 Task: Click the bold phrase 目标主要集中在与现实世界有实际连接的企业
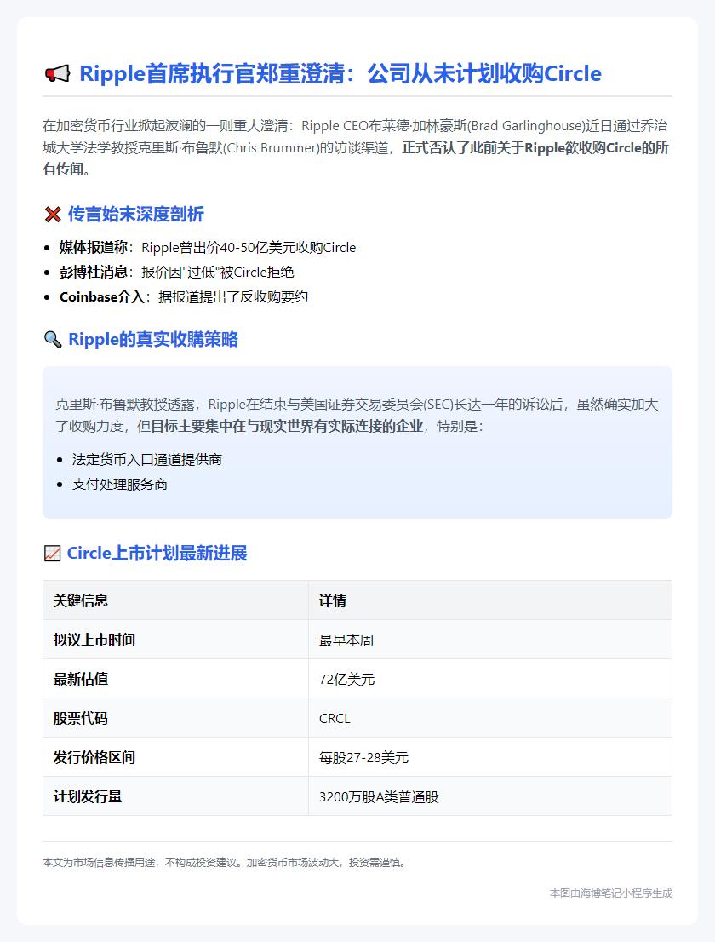pyautogui.click(x=287, y=426)
